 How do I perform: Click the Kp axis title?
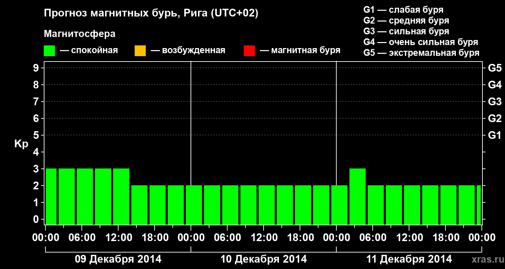point(21,144)
